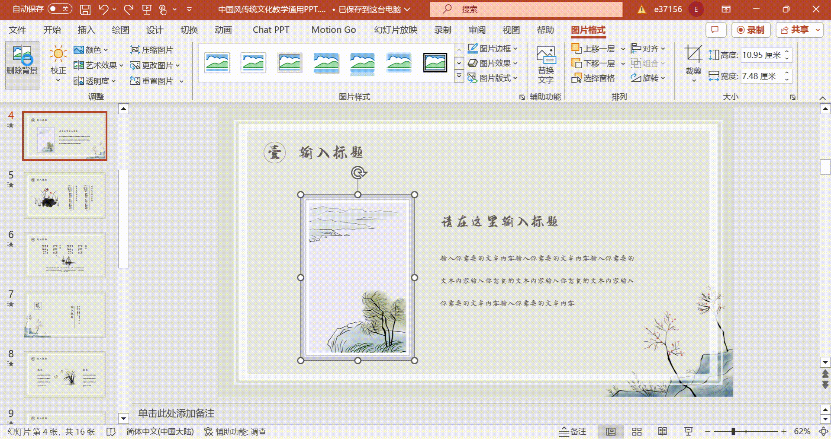The image size is (831, 439).
Task: Click the Share (共享) button
Action: point(799,30)
